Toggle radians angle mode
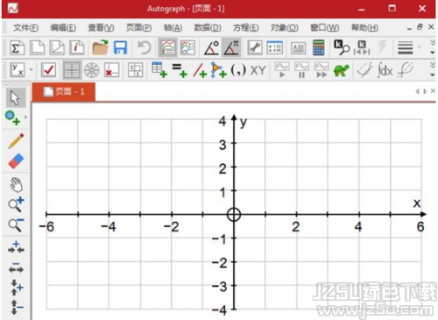The height and width of the screenshot is (320, 438). pos(231,47)
